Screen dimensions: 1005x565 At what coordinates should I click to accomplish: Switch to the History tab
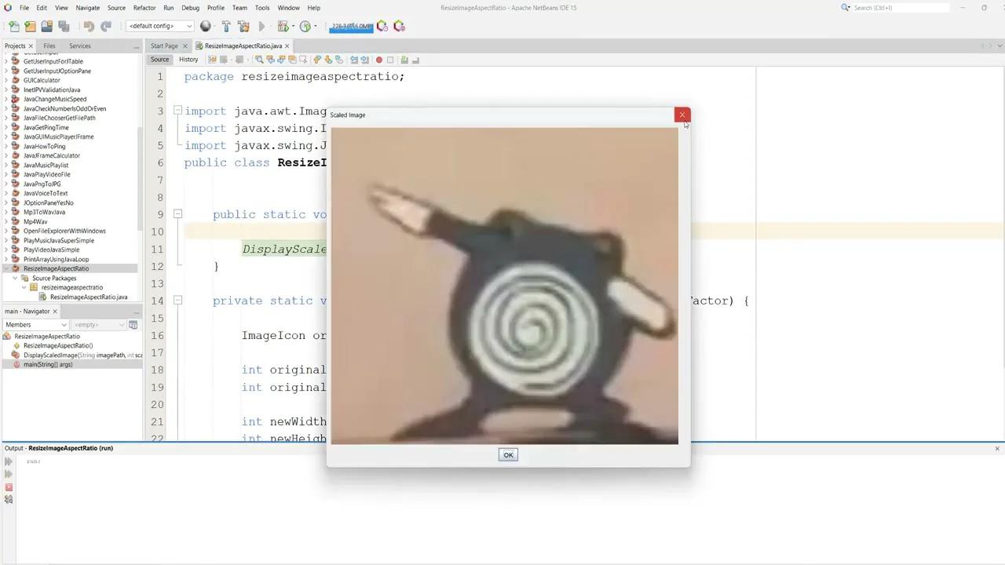coord(188,59)
